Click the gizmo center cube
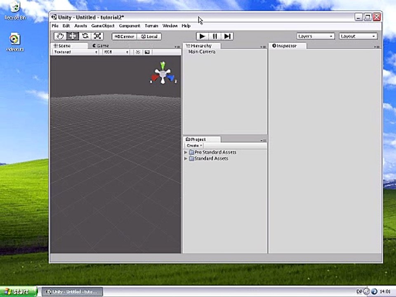The image size is (396, 297). point(163,74)
